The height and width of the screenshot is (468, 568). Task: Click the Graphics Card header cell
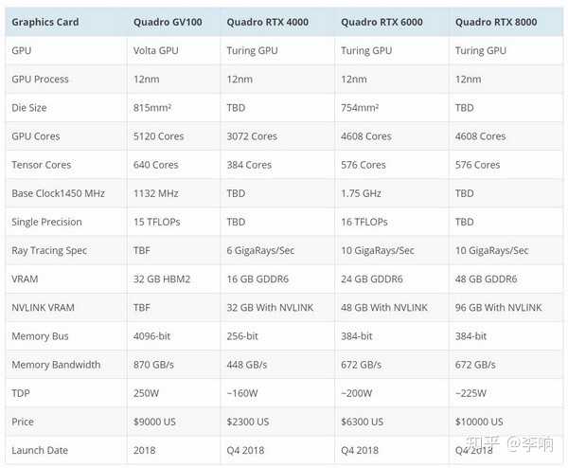click(45, 22)
